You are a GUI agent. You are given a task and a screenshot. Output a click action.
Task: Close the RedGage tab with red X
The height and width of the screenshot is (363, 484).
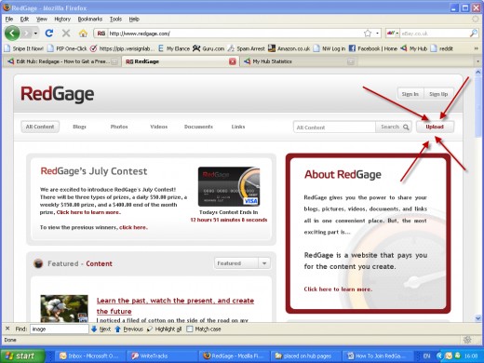(x=233, y=61)
